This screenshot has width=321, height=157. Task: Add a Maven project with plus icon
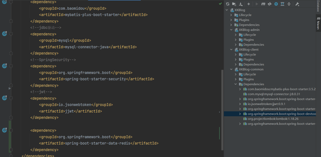tap(249, 4)
